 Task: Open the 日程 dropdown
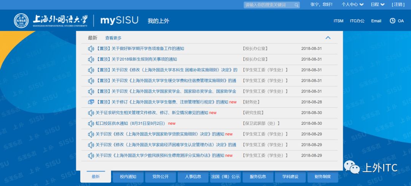pos(378,5)
